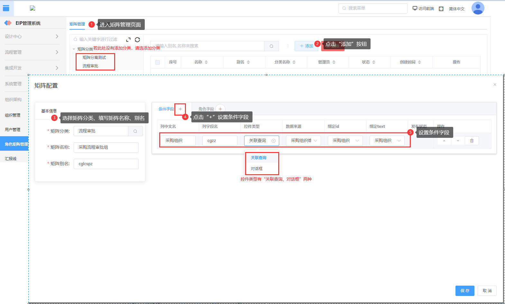Open the user avatar menu
The image size is (505, 304).
point(478,8)
